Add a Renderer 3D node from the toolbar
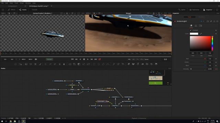 click(x=156, y=64)
